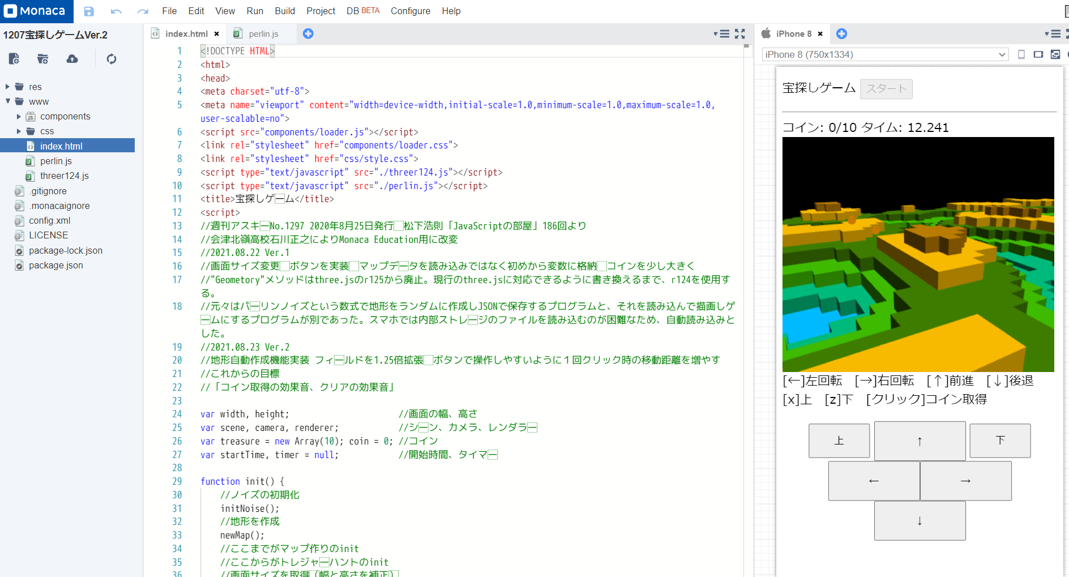Click the → rotate right button in preview
The height and width of the screenshot is (577, 1069).
(966, 481)
